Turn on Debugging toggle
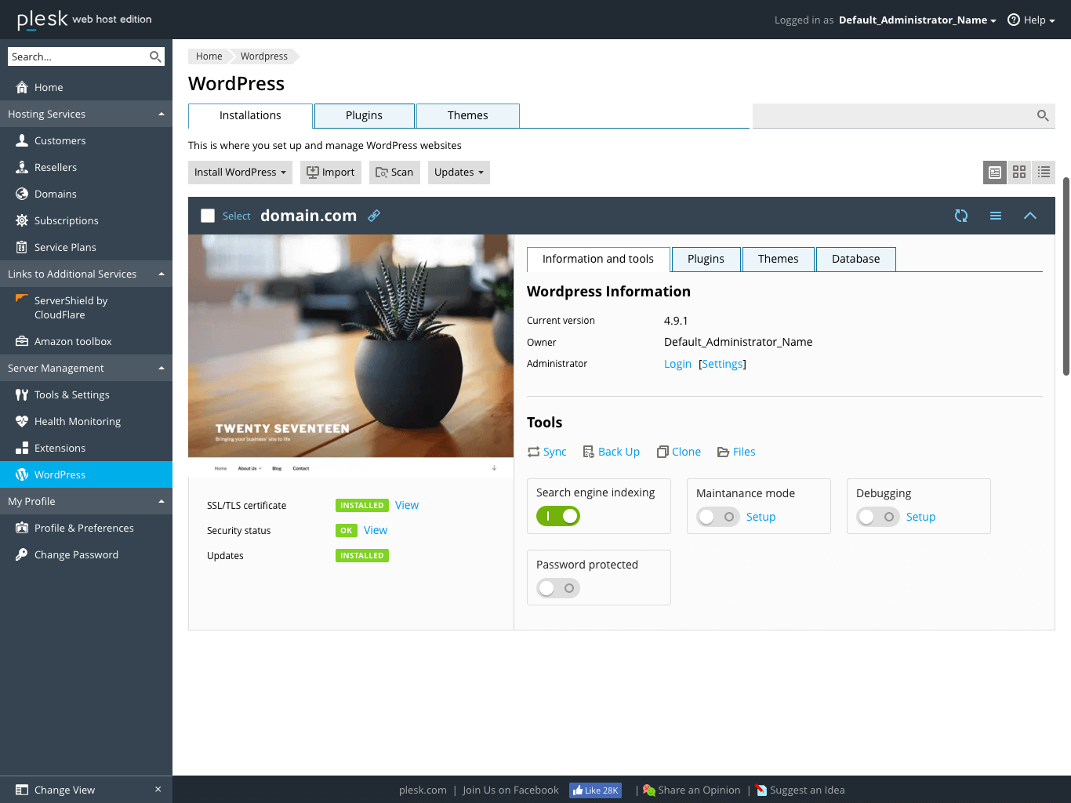This screenshot has height=803, width=1071. [x=877, y=517]
